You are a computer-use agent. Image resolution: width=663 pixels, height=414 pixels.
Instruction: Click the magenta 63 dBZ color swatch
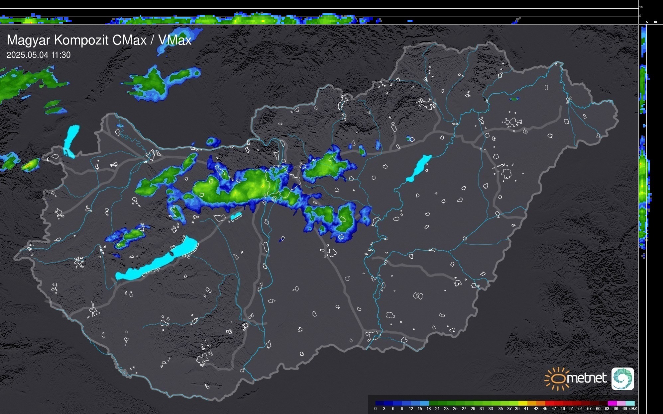click(x=612, y=403)
